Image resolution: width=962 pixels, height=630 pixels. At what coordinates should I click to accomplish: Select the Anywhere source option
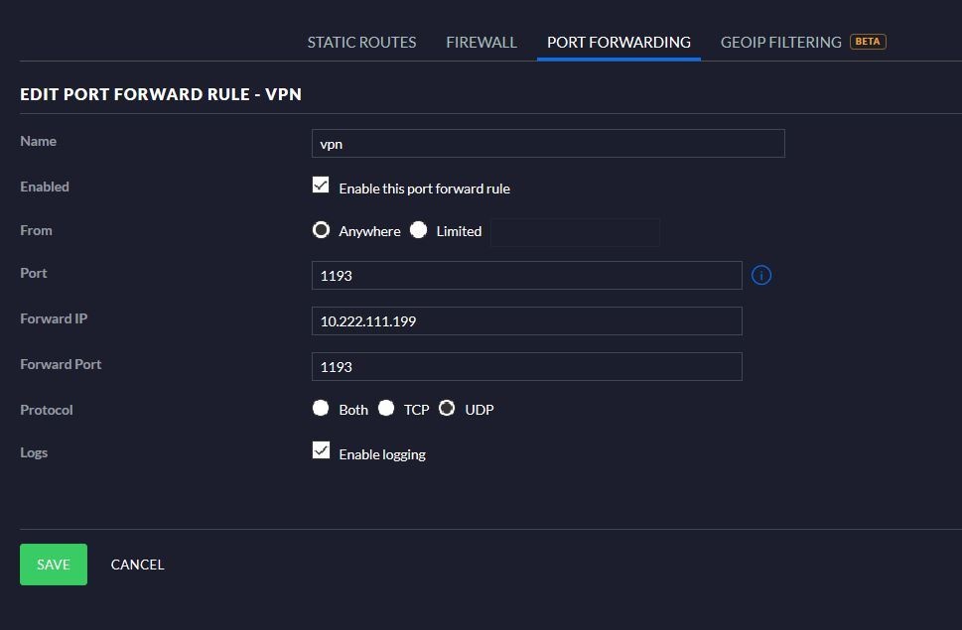(x=321, y=230)
